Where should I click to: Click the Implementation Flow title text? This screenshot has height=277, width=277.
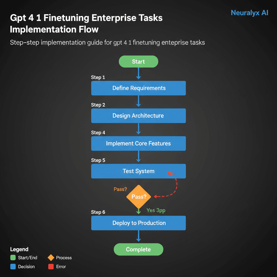click(54, 29)
